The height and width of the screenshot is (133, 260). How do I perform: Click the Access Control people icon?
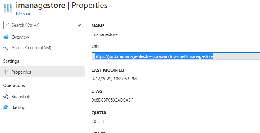click(x=6, y=47)
